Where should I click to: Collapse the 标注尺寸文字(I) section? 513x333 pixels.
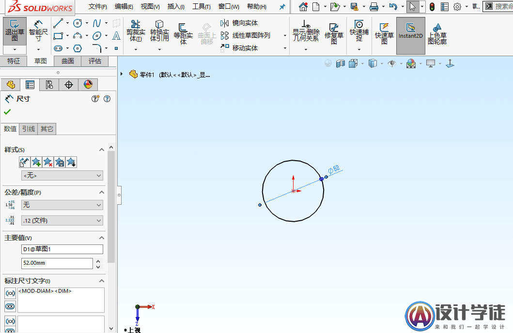[x=102, y=281]
